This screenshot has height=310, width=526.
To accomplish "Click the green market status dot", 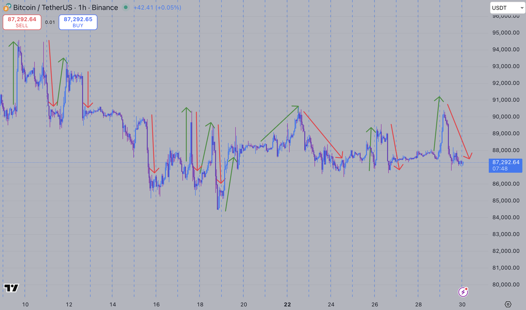I will tap(126, 7).
